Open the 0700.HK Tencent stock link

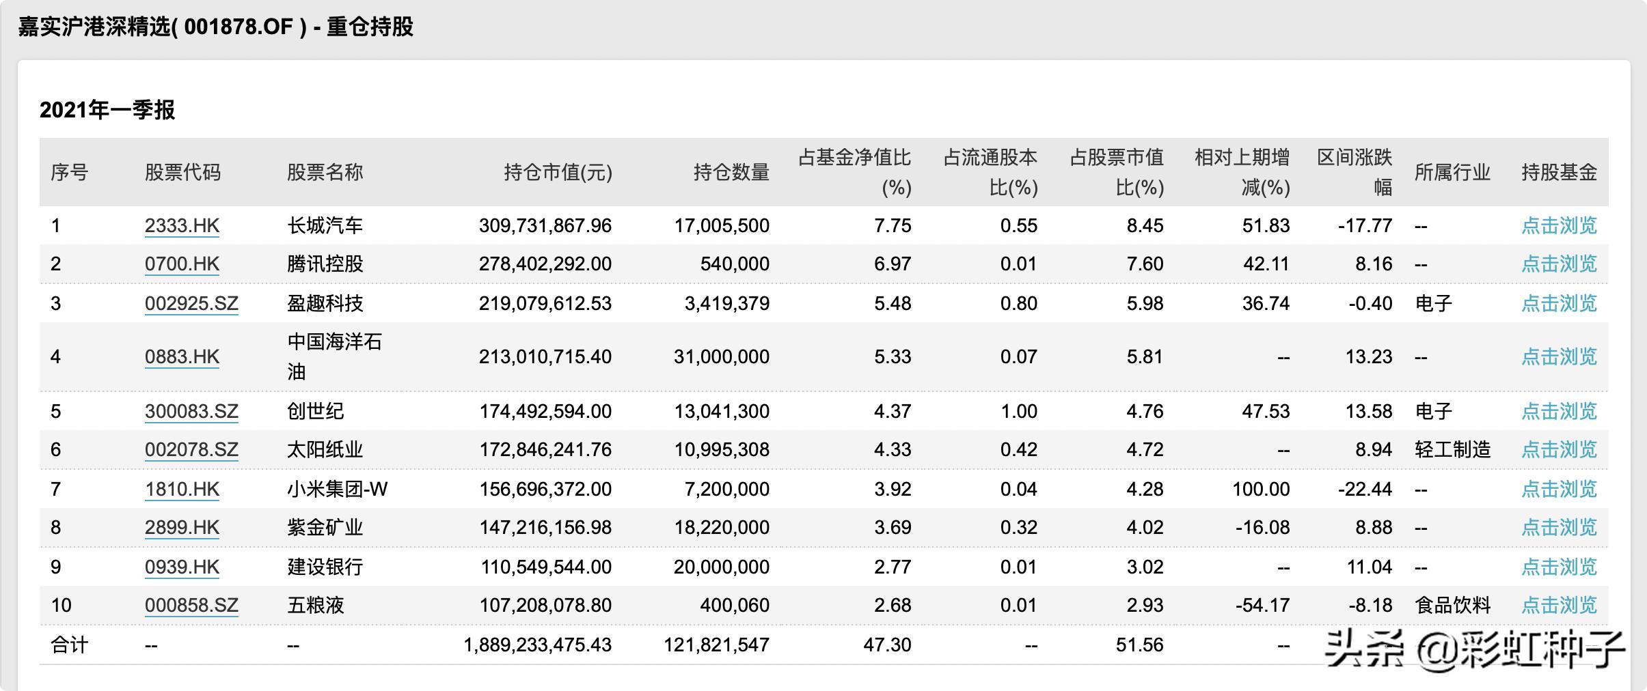point(182,264)
